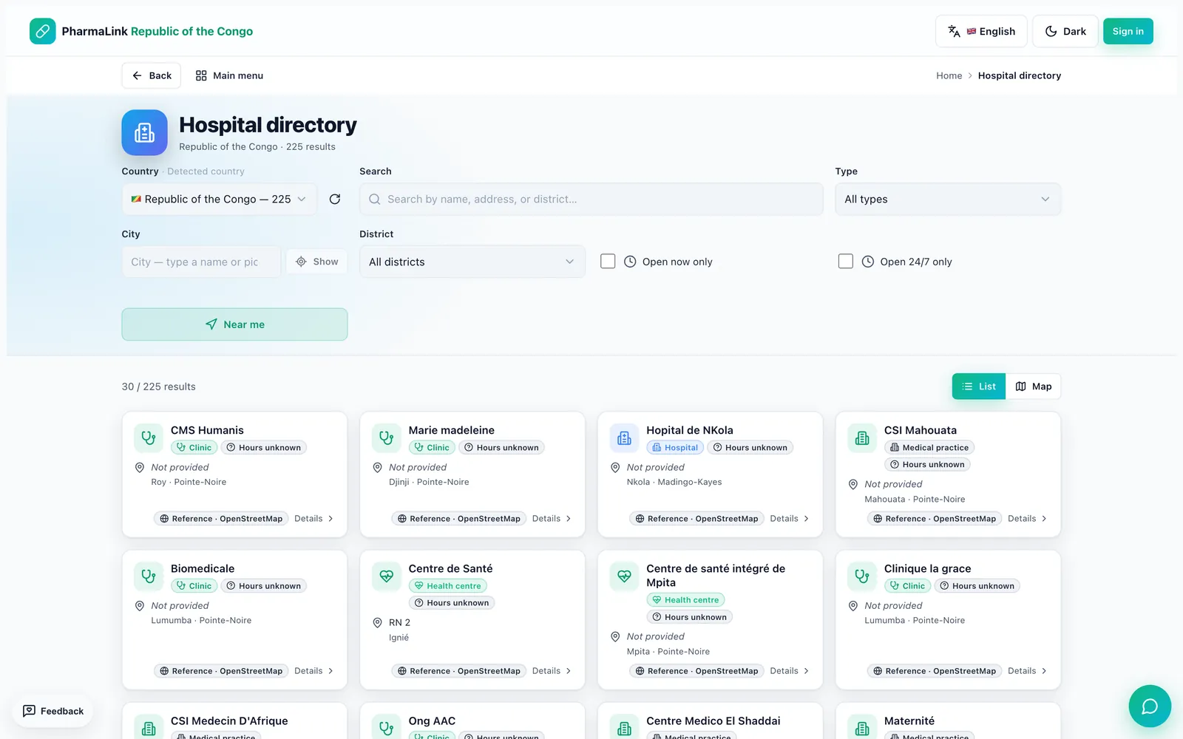This screenshot has height=739, width=1183.
Task: Click the CMS Humanis stethoscope icon
Action: (149, 437)
